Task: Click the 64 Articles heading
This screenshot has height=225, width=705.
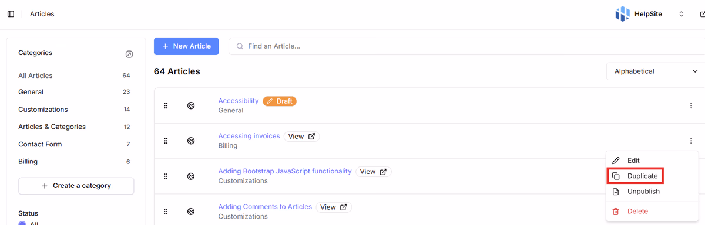Action: point(177,71)
